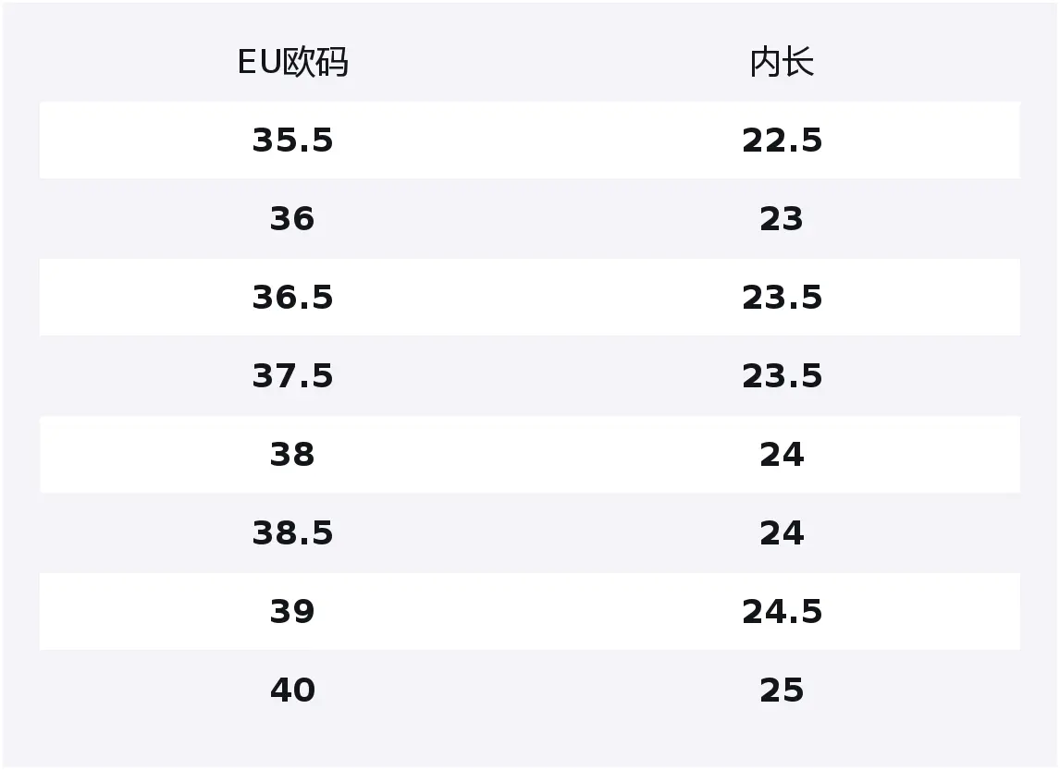Click the 内长 column header

tap(782, 63)
